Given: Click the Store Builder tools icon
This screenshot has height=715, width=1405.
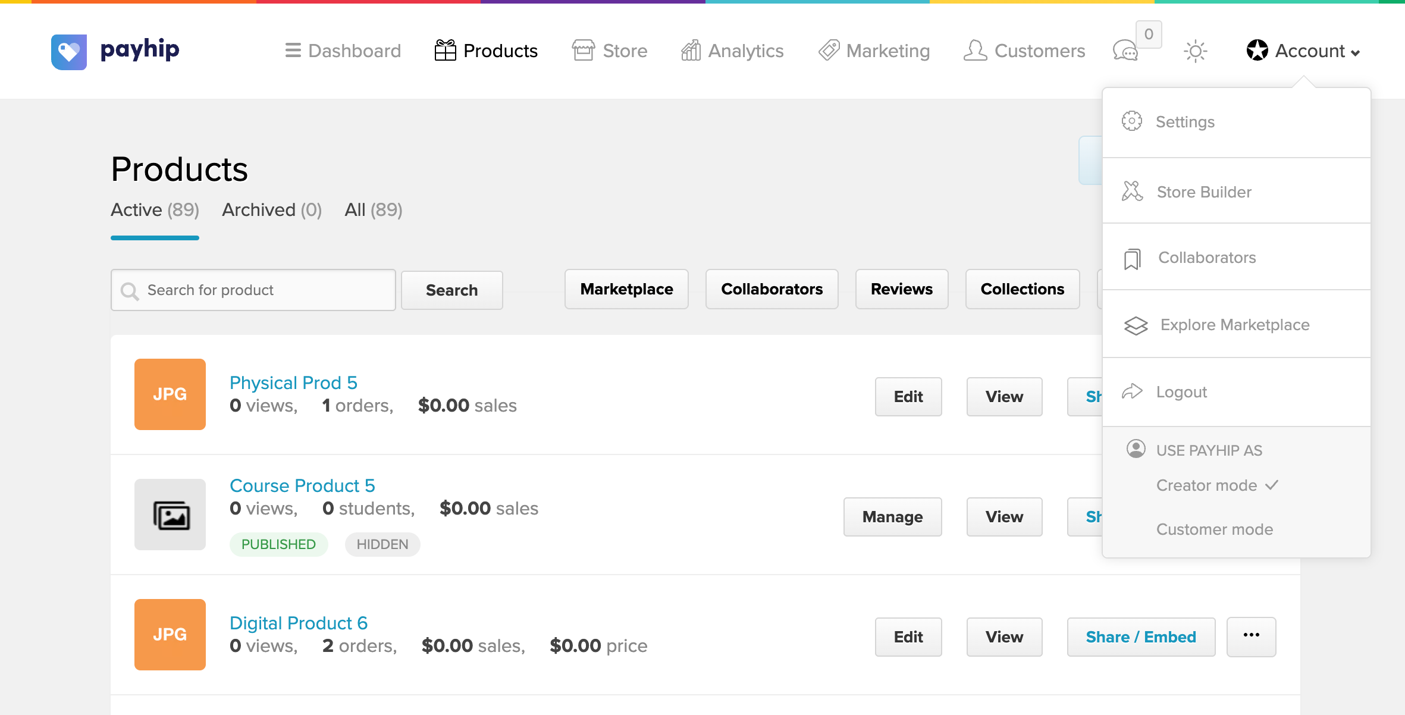Looking at the screenshot, I should pyautogui.click(x=1133, y=192).
